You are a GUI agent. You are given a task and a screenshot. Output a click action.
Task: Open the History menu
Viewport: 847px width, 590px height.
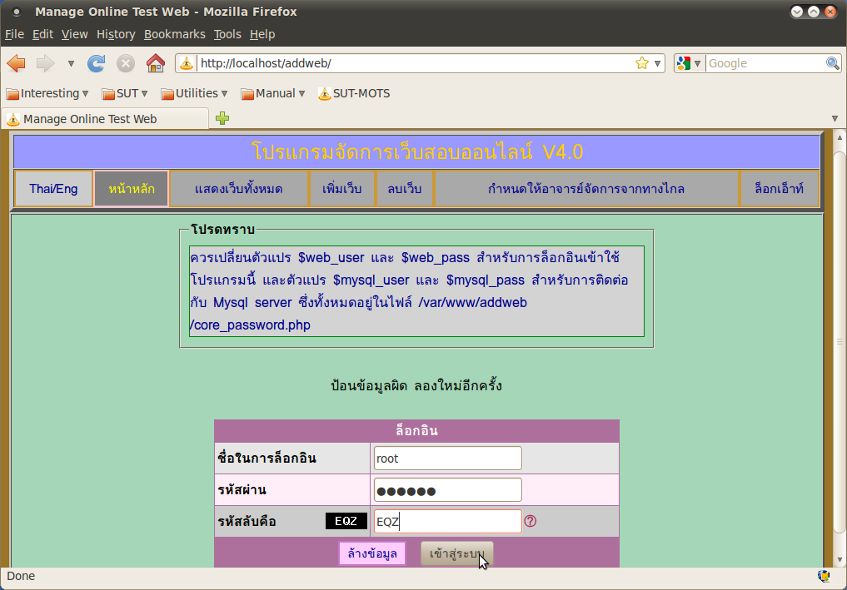(116, 34)
